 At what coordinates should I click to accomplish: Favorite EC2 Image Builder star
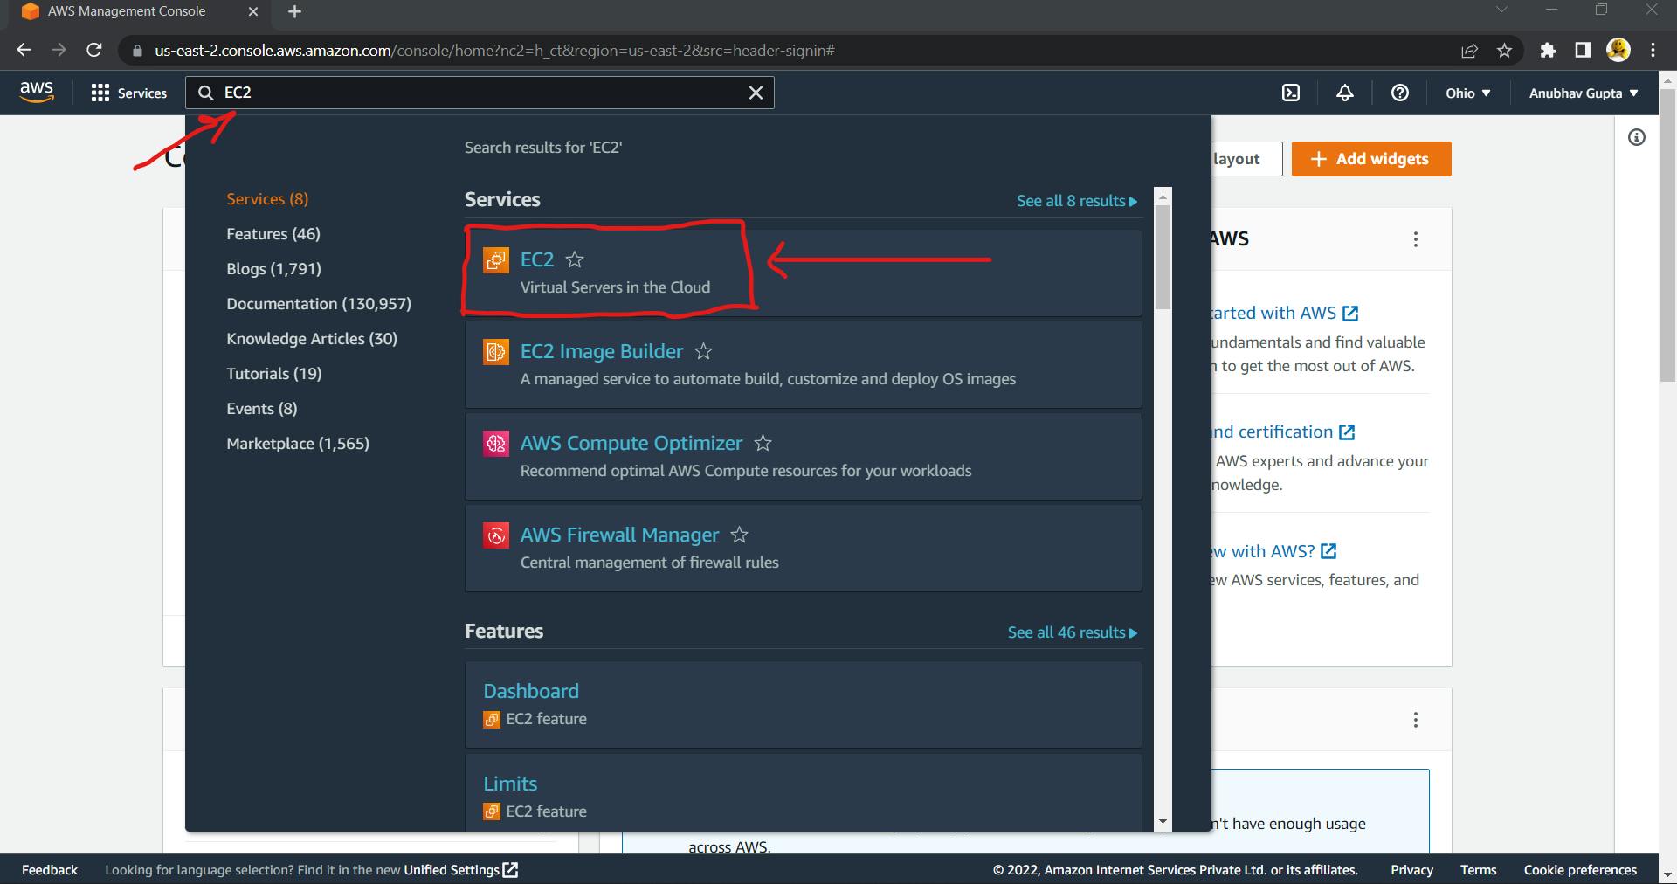703,351
